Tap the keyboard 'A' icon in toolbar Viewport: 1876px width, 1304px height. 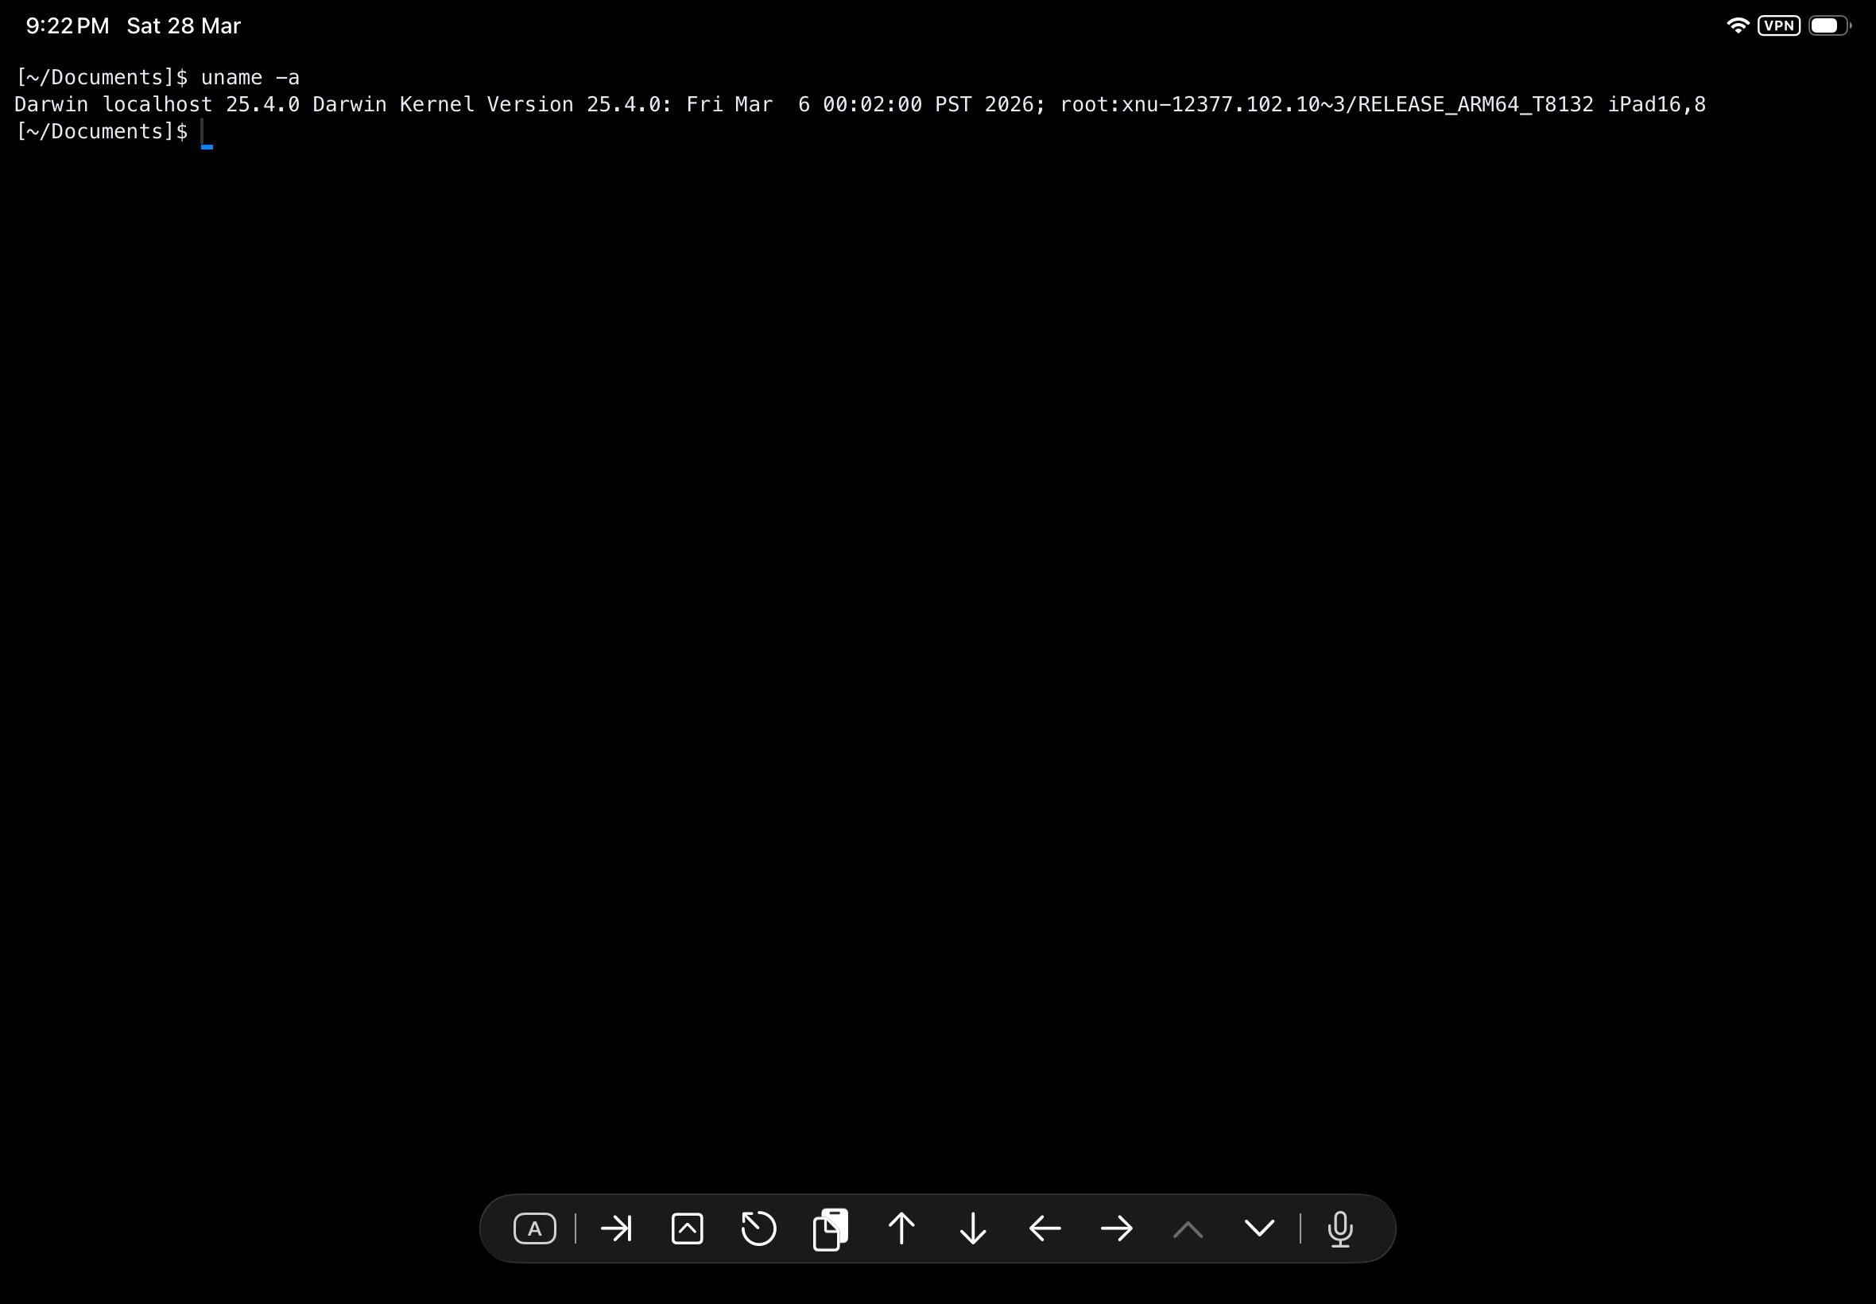[x=534, y=1228]
